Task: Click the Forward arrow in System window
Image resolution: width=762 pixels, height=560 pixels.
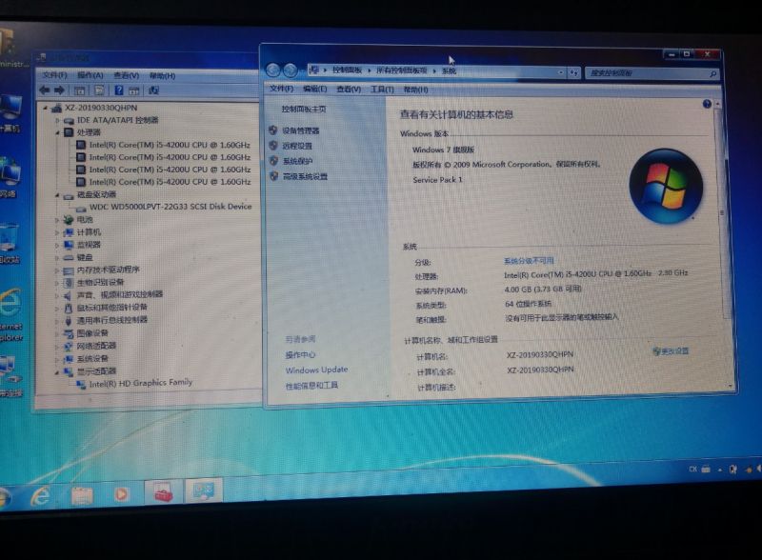Action: tap(291, 70)
